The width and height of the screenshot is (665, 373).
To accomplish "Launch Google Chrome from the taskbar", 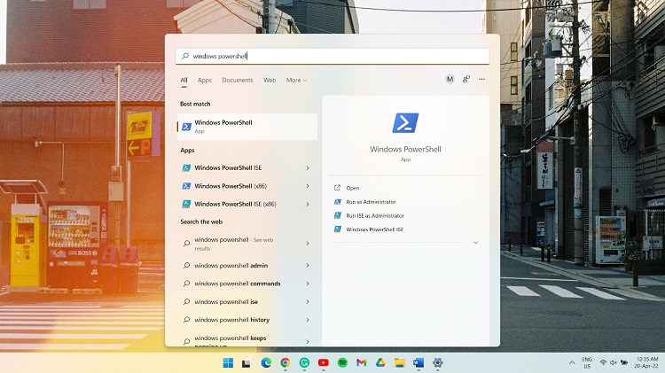I will pyautogui.click(x=285, y=363).
